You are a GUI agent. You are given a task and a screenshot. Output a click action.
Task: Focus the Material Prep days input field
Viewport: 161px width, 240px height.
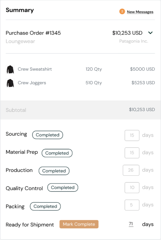[x=132, y=153]
